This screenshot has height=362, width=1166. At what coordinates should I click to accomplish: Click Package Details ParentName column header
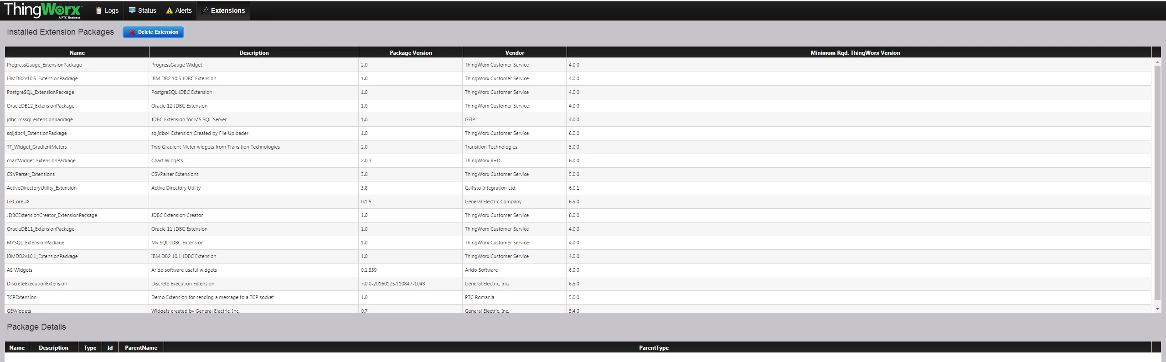pos(141,347)
